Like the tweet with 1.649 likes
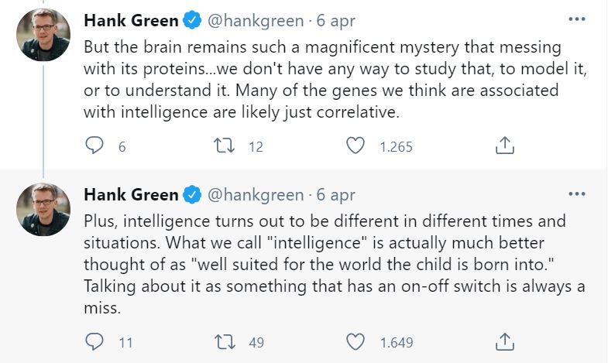 tap(356, 341)
